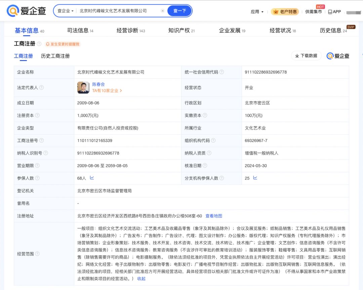Click the help icon beside 营业期限
The image size is (363, 290).
tap(37, 165)
